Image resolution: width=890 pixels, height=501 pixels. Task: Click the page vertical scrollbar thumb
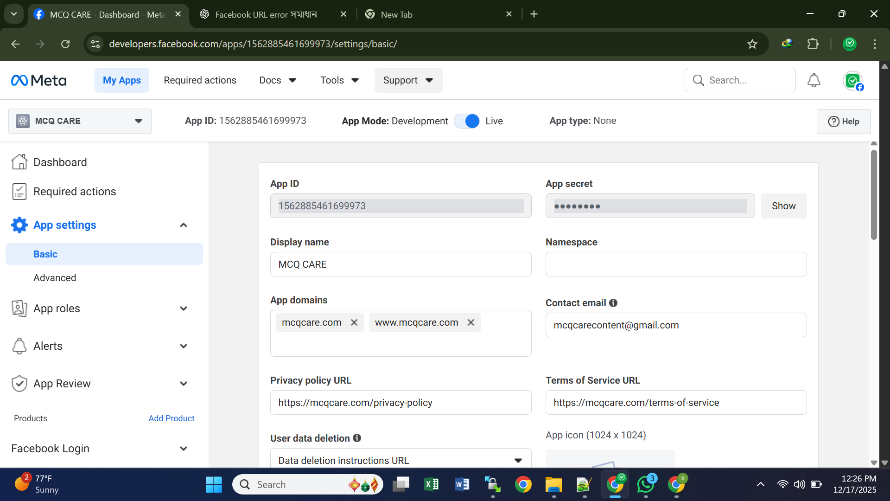click(874, 195)
